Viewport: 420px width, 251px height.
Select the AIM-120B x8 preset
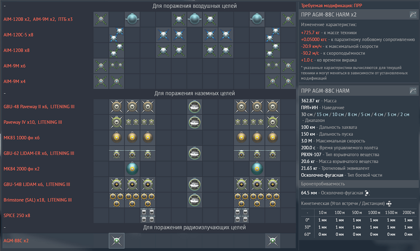pyautogui.click(x=16, y=50)
